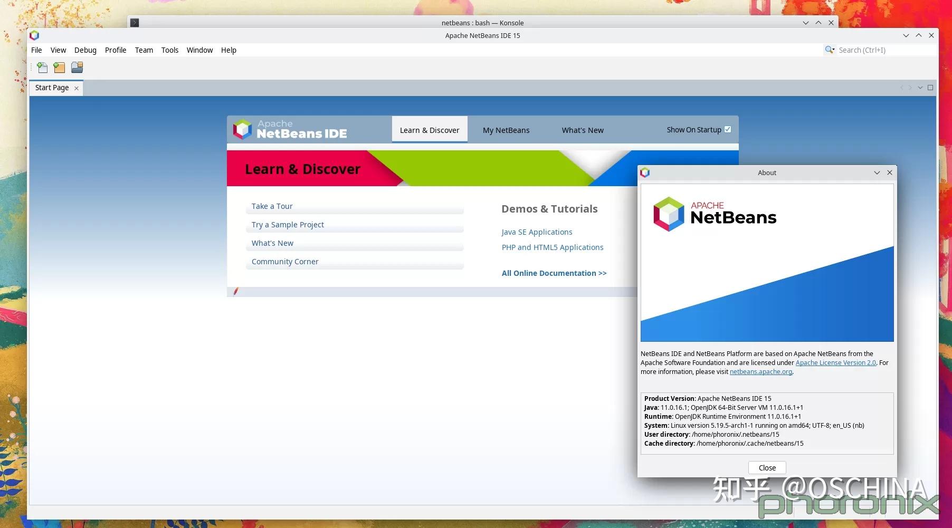
Task: Click the NetBeans icon in the main window titlebar
Action: point(34,35)
